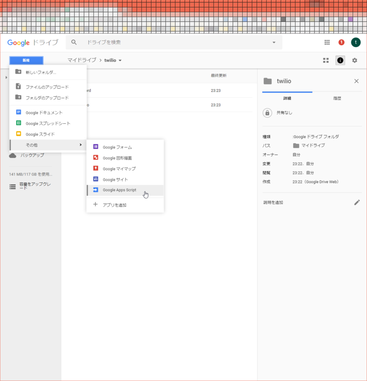Choose アプリを追加 in submenu
The height and width of the screenshot is (381, 367).
(x=125, y=205)
